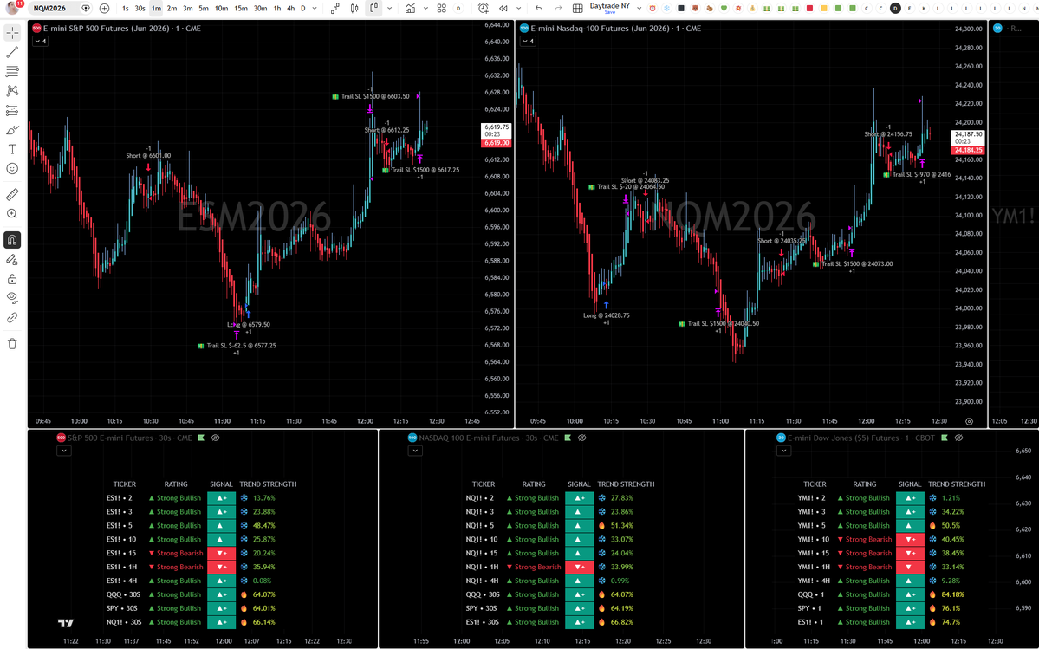This screenshot has width=1039, height=649.
Task: Toggle magnet mode in left toolbar
Action: pos(12,240)
